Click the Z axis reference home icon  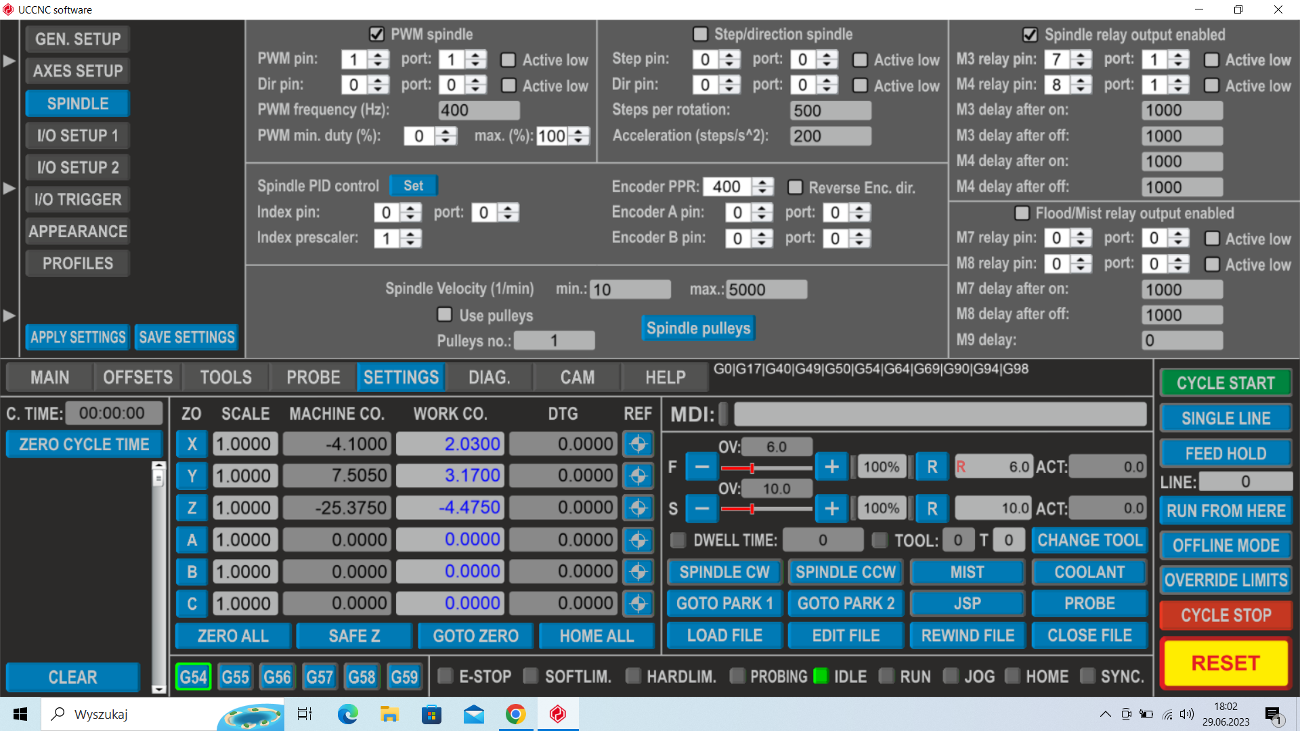(638, 508)
